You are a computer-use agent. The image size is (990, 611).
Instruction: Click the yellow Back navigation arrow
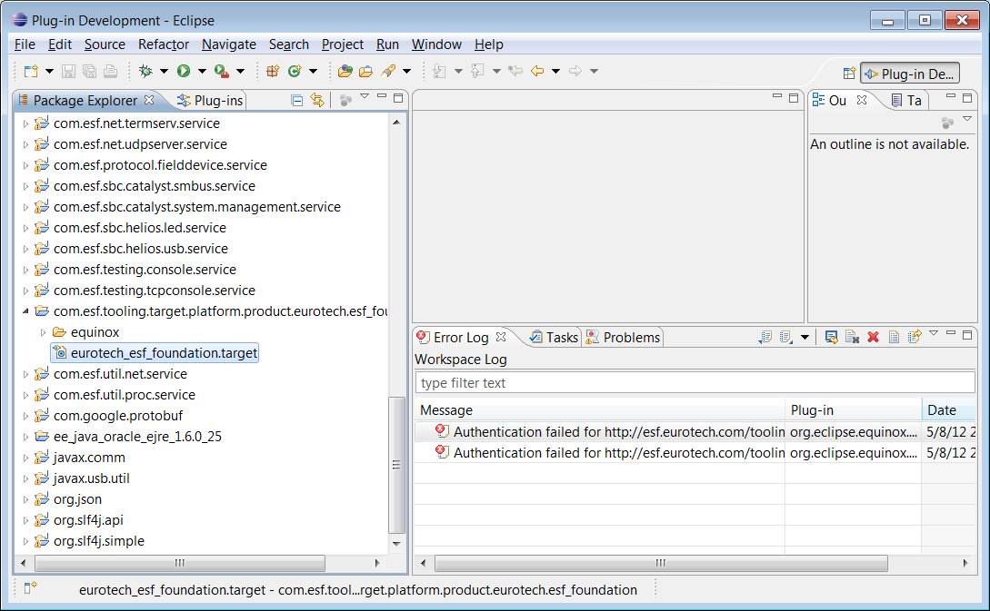pyautogui.click(x=536, y=71)
